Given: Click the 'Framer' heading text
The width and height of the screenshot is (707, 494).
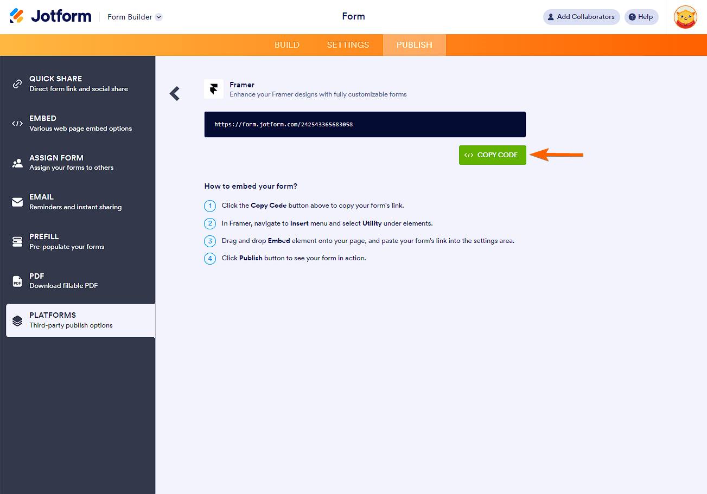Looking at the screenshot, I should [242, 85].
